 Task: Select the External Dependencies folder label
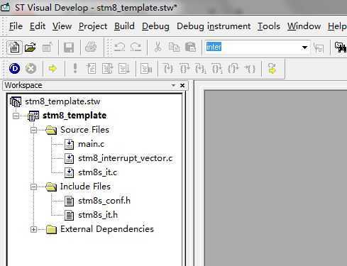(x=107, y=229)
